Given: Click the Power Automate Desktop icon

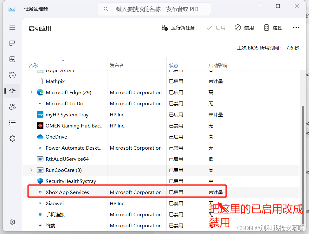Looking at the screenshot, I should pyautogui.click(x=40, y=148).
